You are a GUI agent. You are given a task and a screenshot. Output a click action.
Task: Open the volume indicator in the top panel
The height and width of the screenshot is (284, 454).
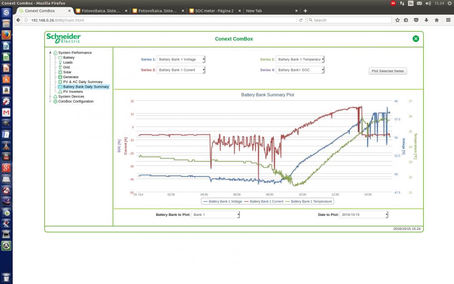point(428,3)
